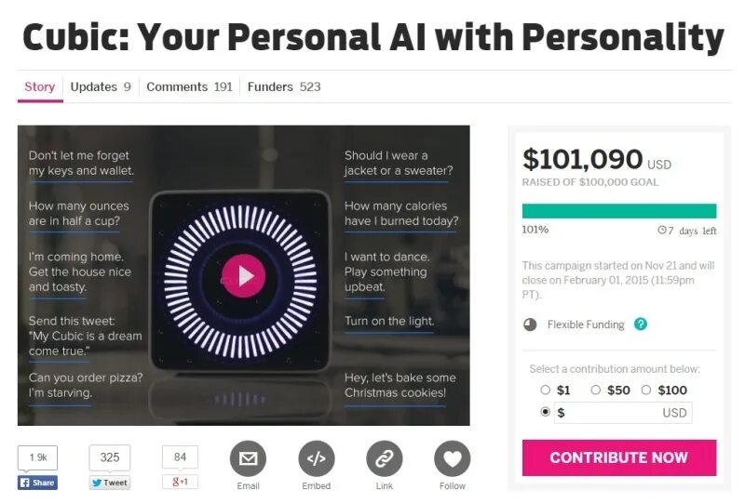This screenshot has width=745, height=503.
Task: Switch to the Updates tab
Action: [101, 86]
